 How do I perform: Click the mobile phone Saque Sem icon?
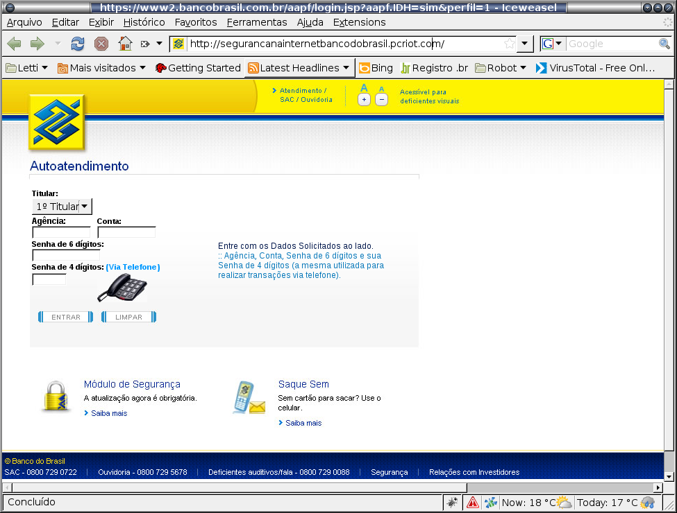point(249,397)
